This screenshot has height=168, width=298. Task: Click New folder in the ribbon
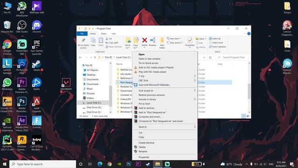(x=162, y=43)
